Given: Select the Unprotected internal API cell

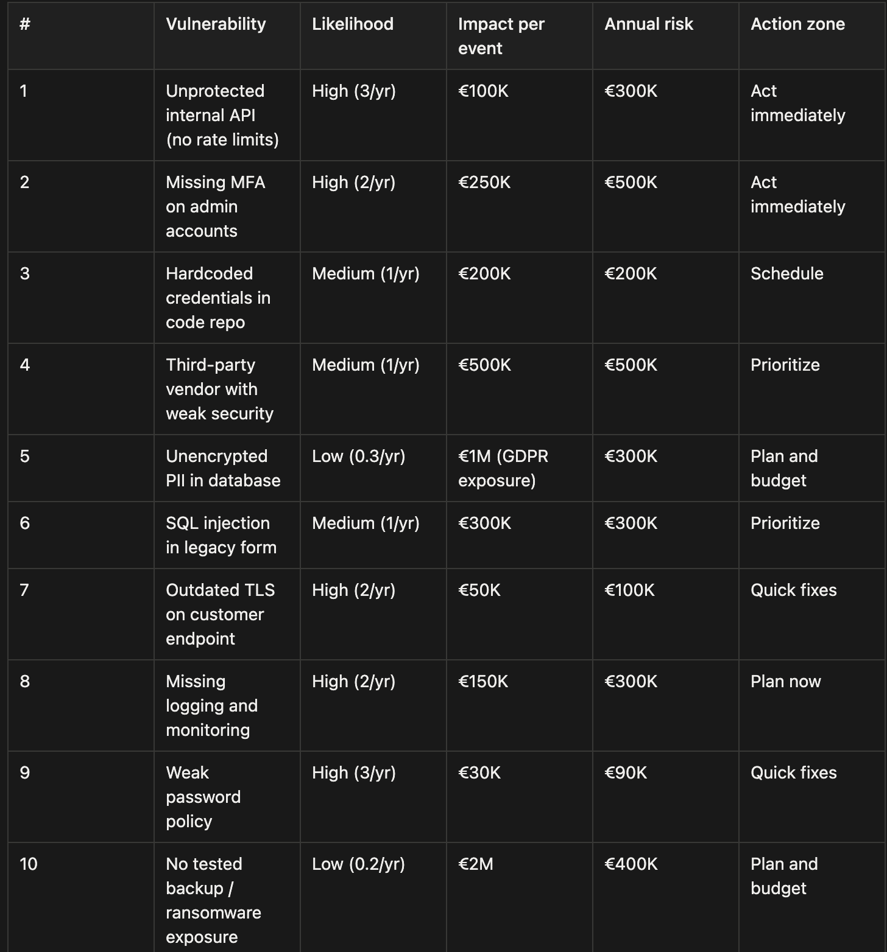Looking at the screenshot, I should 222,115.
